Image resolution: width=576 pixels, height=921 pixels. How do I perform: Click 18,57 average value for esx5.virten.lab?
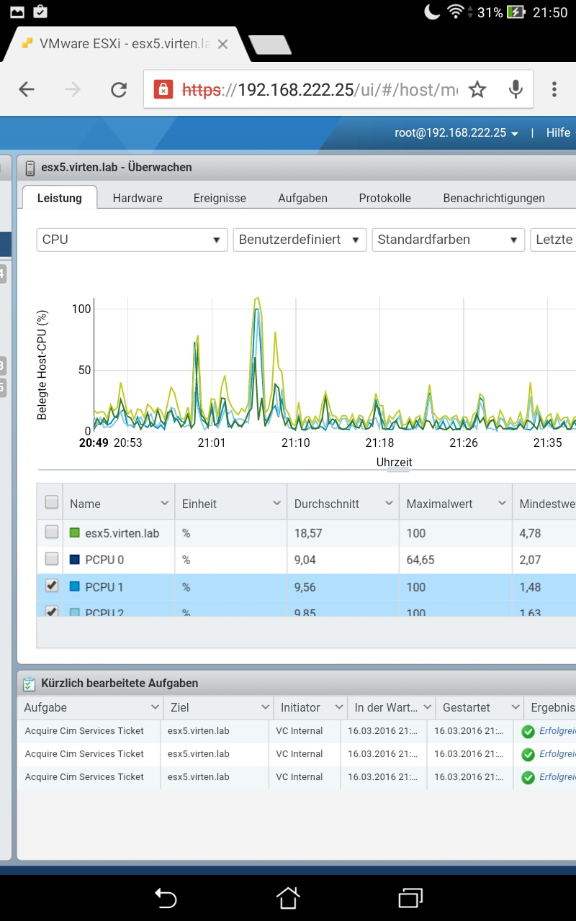(x=308, y=533)
